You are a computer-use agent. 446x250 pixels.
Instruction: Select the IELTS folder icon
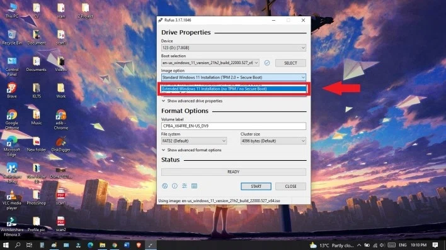tap(37, 90)
